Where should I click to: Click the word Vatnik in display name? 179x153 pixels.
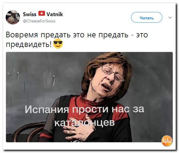tap(55, 14)
